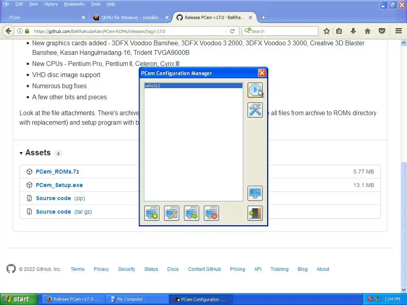Go to the Firefox home page icon
This screenshot has height=305, width=407.
click(x=367, y=31)
